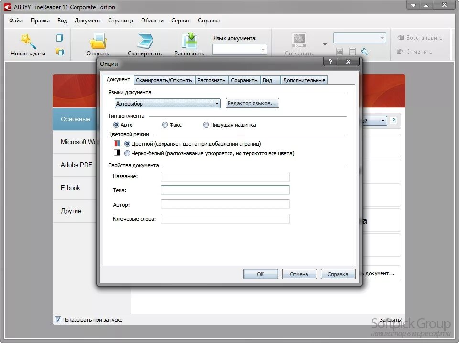Click the New Task magic wand icon

click(28, 41)
